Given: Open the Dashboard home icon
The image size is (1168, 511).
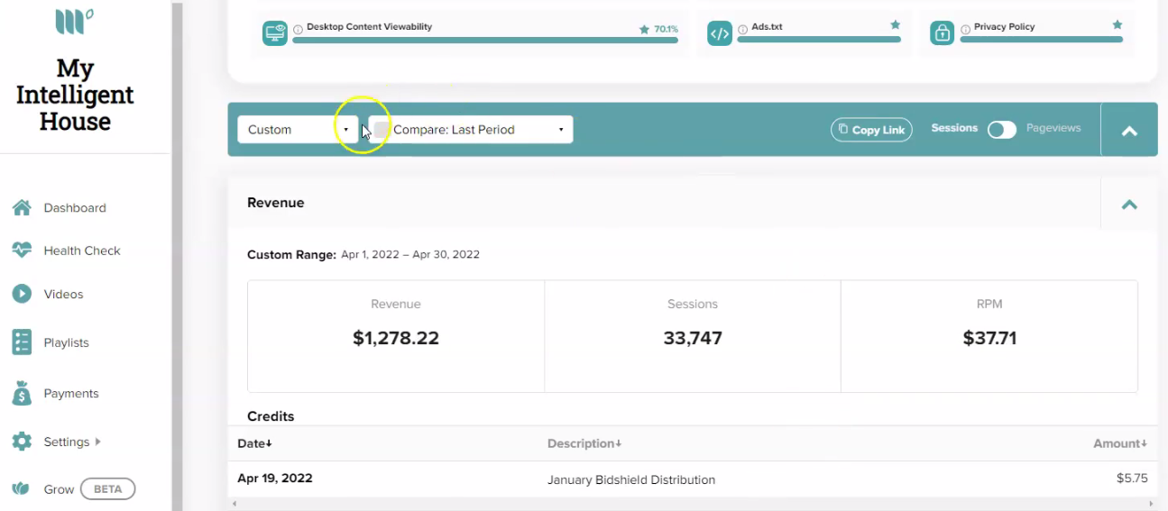Looking at the screenshot, I should [22, 207].
